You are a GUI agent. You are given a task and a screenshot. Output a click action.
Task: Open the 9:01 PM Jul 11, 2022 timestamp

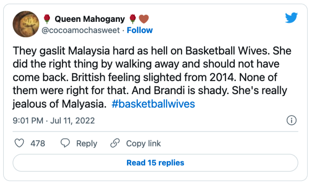point(54,120)
